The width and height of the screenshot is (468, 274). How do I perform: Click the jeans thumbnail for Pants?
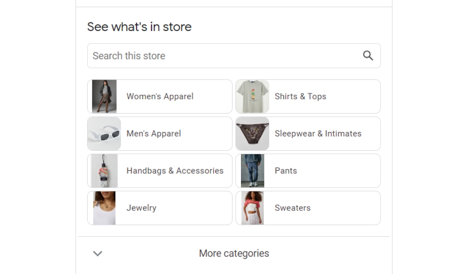point(253,170)
